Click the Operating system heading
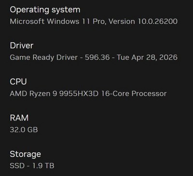The image size is (193, 176). (x=45, y=10)
